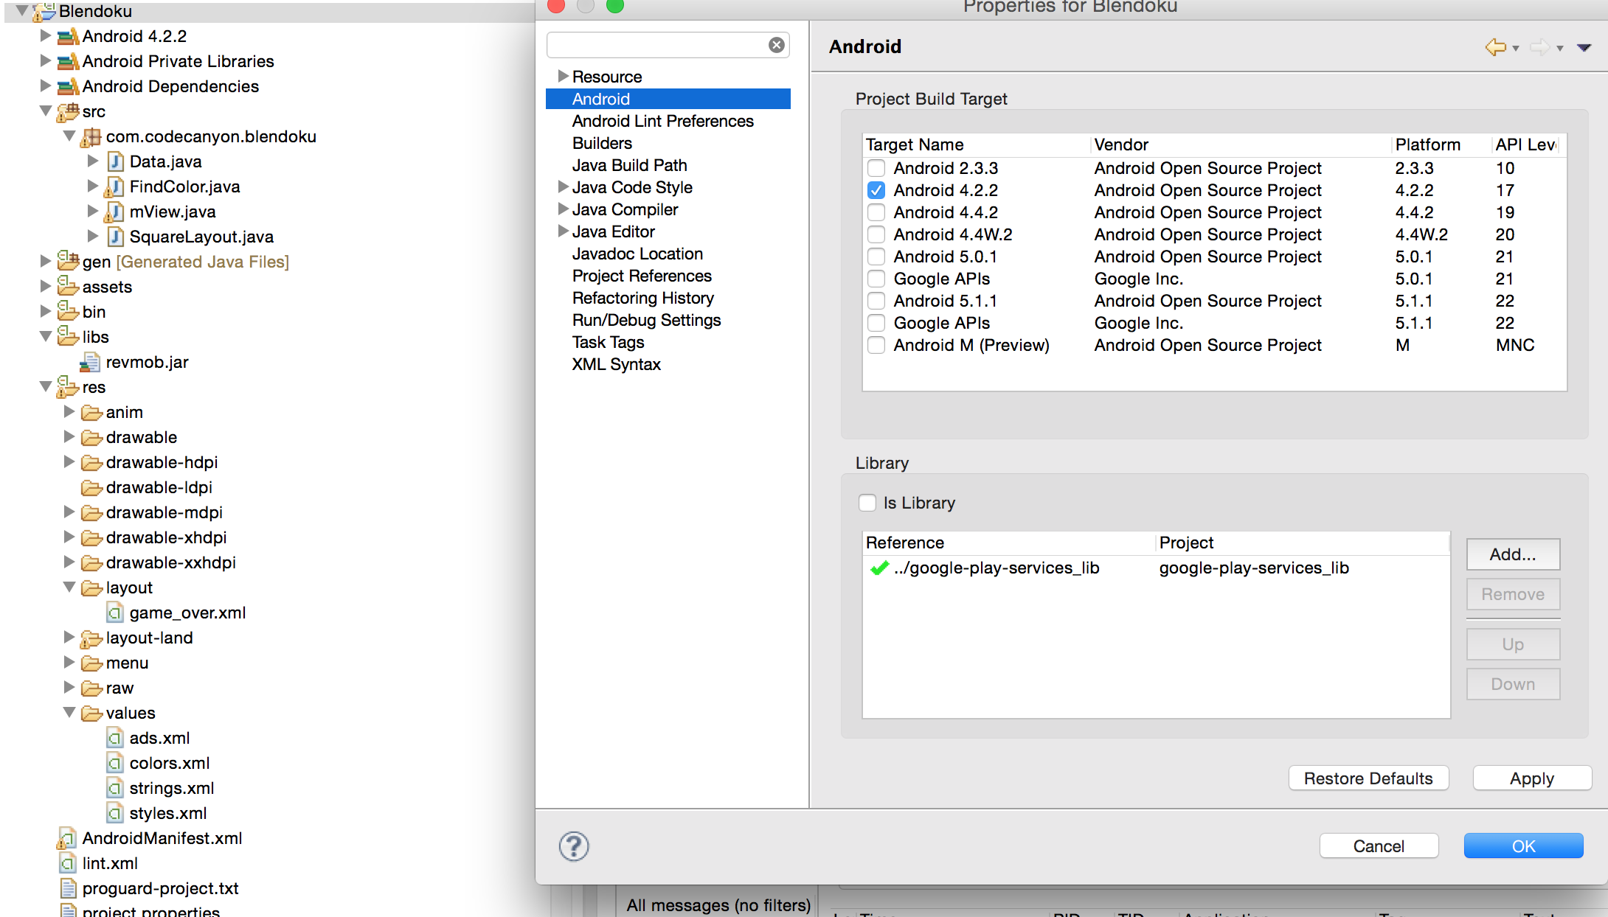Click the AndroidManifest.xml file icon
Screen dimensions: 1608x917
pyautogui.click(x=67, y=838)
